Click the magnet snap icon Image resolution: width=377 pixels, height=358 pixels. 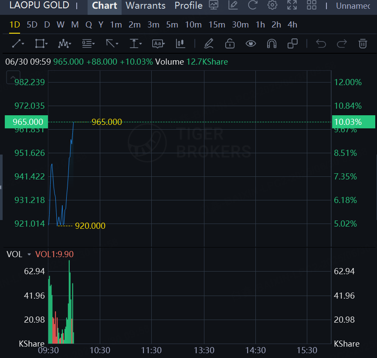[272, 44]
